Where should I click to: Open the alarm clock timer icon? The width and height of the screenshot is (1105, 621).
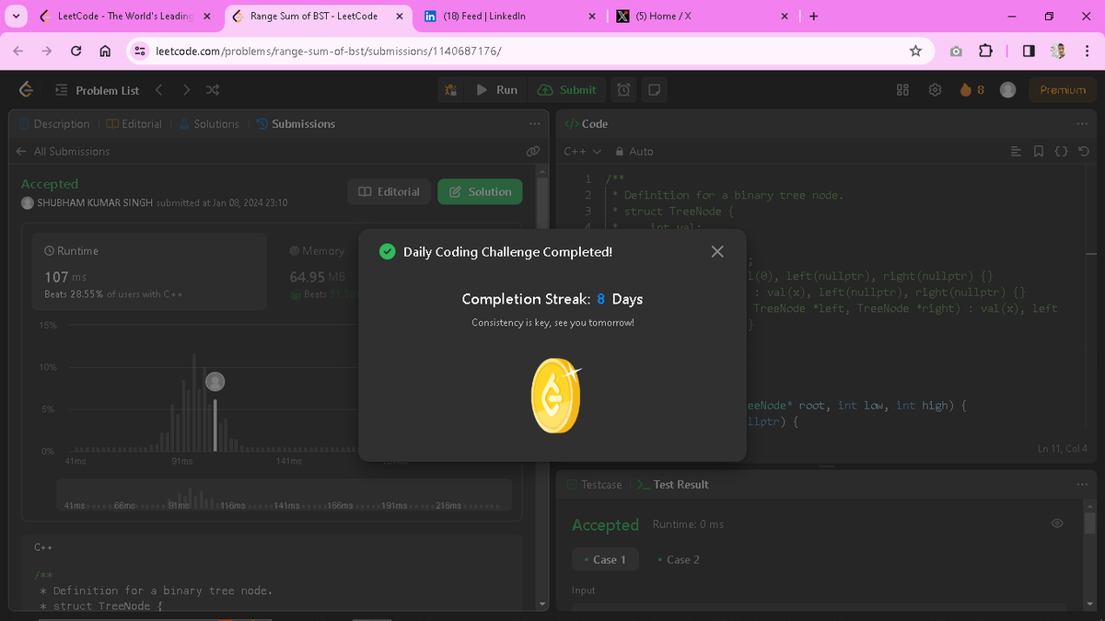[624, 90]
